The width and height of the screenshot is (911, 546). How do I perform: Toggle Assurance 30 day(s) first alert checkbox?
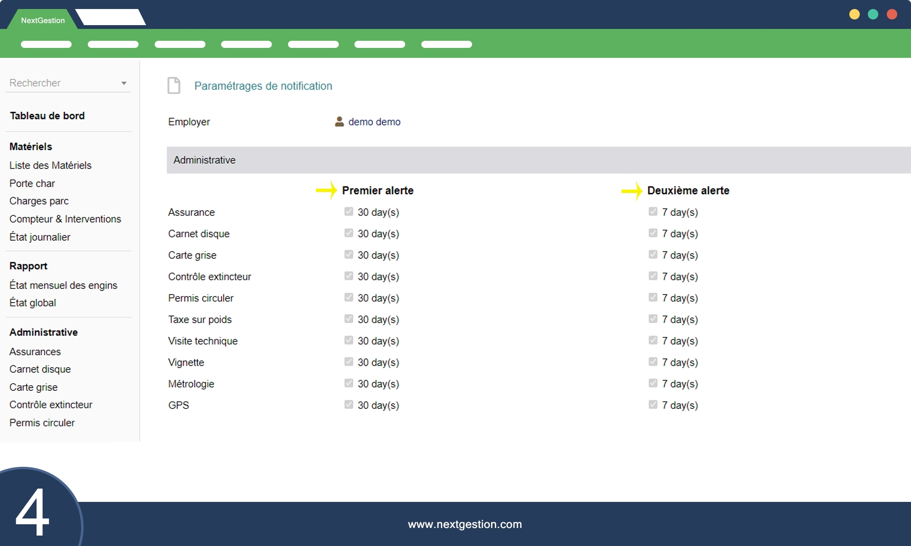tap(349, 212)
